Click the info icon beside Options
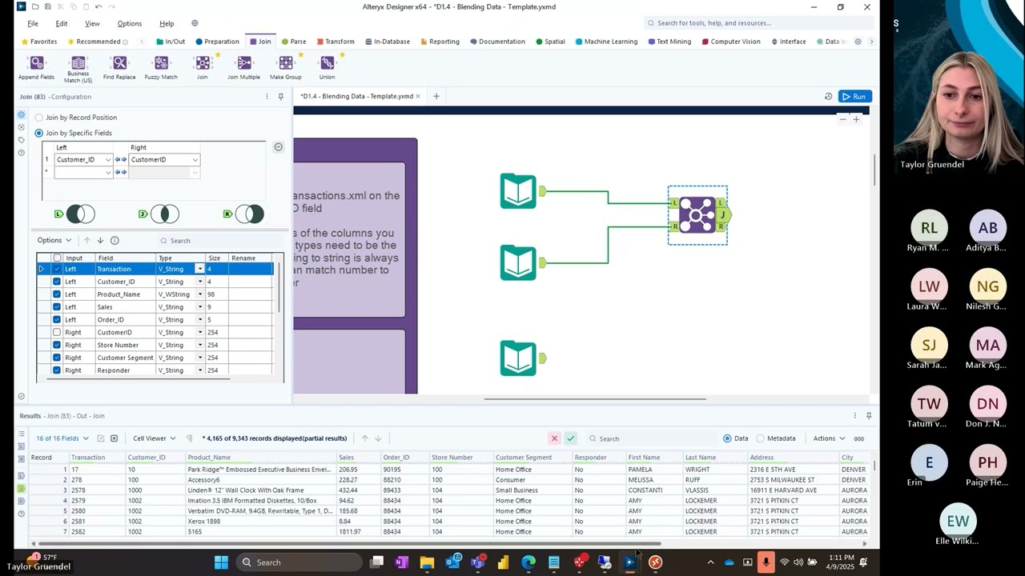Image resolution: width=1025 pixels, height=576 pixels. [x=114, y=240]
